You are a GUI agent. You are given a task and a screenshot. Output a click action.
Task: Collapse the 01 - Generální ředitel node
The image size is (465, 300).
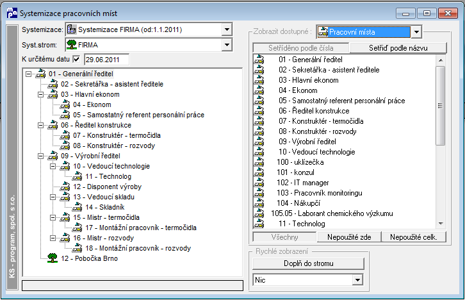(x=28, y=74)
